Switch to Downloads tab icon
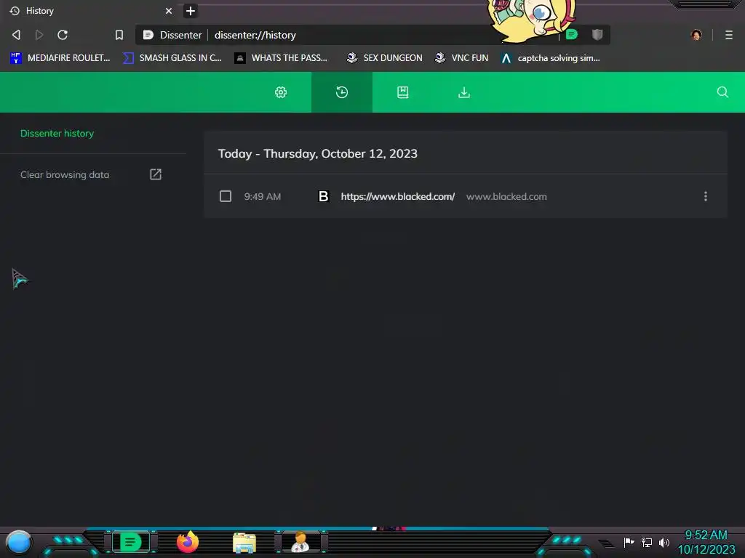This screenshot has width=745, height=558. (x=463, y=92)
